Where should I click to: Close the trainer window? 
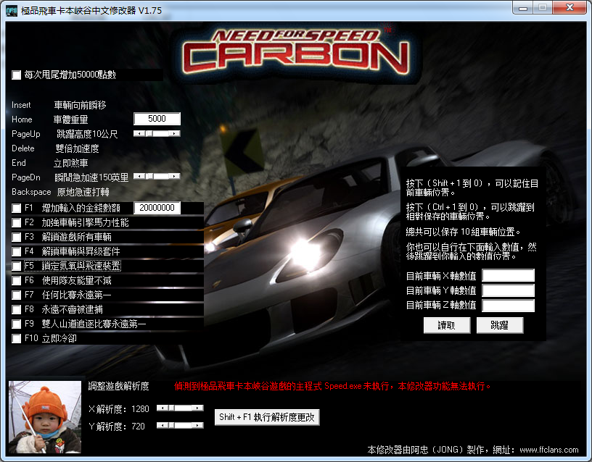tap(570, 8)
